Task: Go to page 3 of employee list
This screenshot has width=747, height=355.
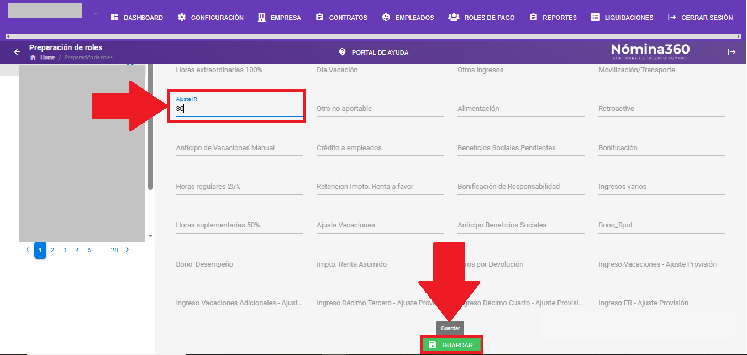Action: pyautogui.click(x=65, y=250)
